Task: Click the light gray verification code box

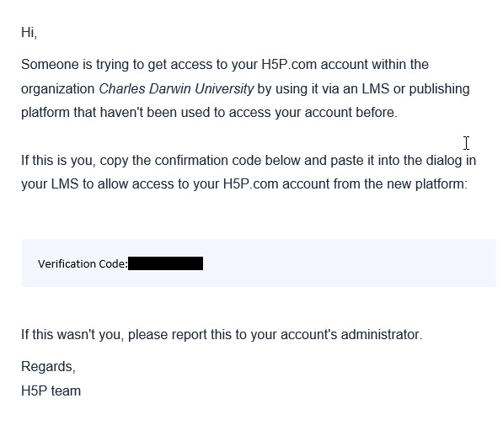Action: [259, 263]
